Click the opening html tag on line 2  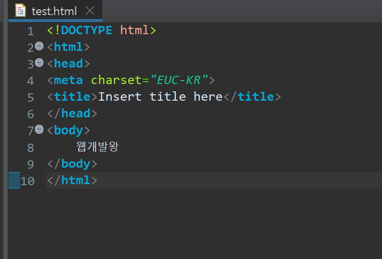click(69, 47)
